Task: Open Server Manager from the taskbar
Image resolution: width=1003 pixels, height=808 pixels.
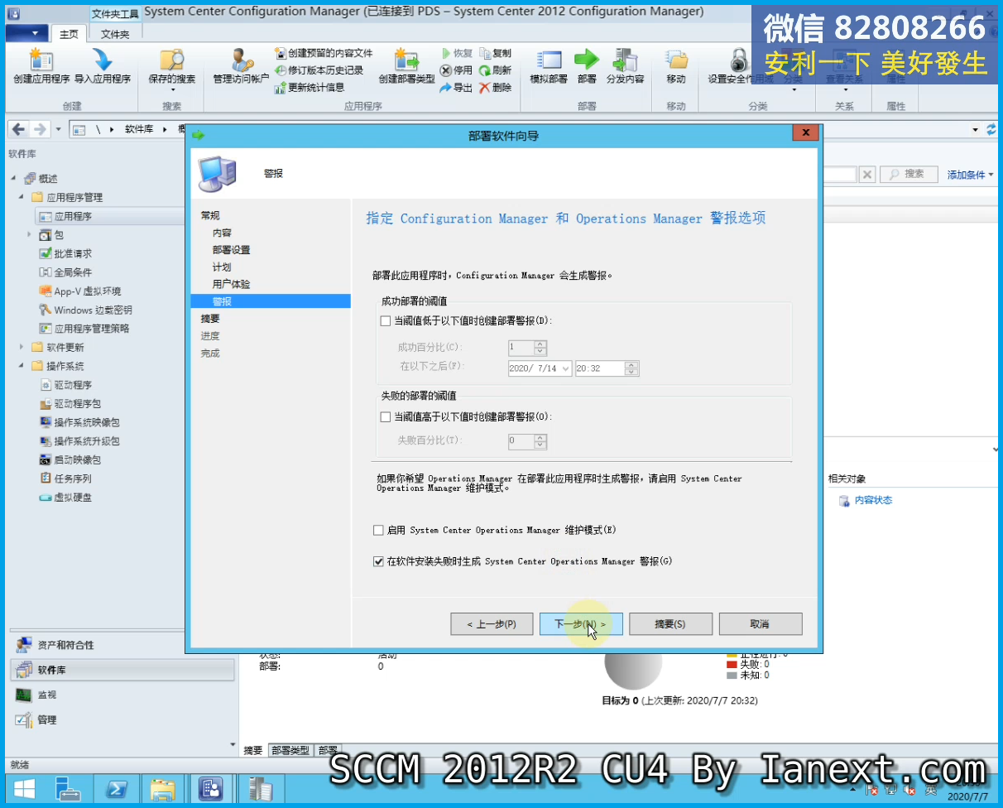Action: coord(70,789)
